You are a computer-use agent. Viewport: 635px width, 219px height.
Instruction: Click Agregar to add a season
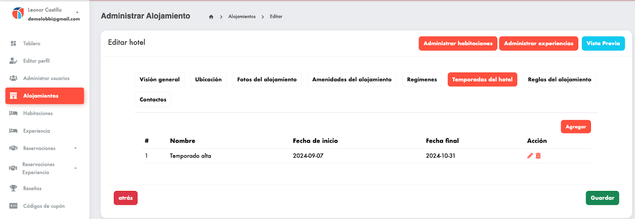pyautogui.click(x=576, y=127)
